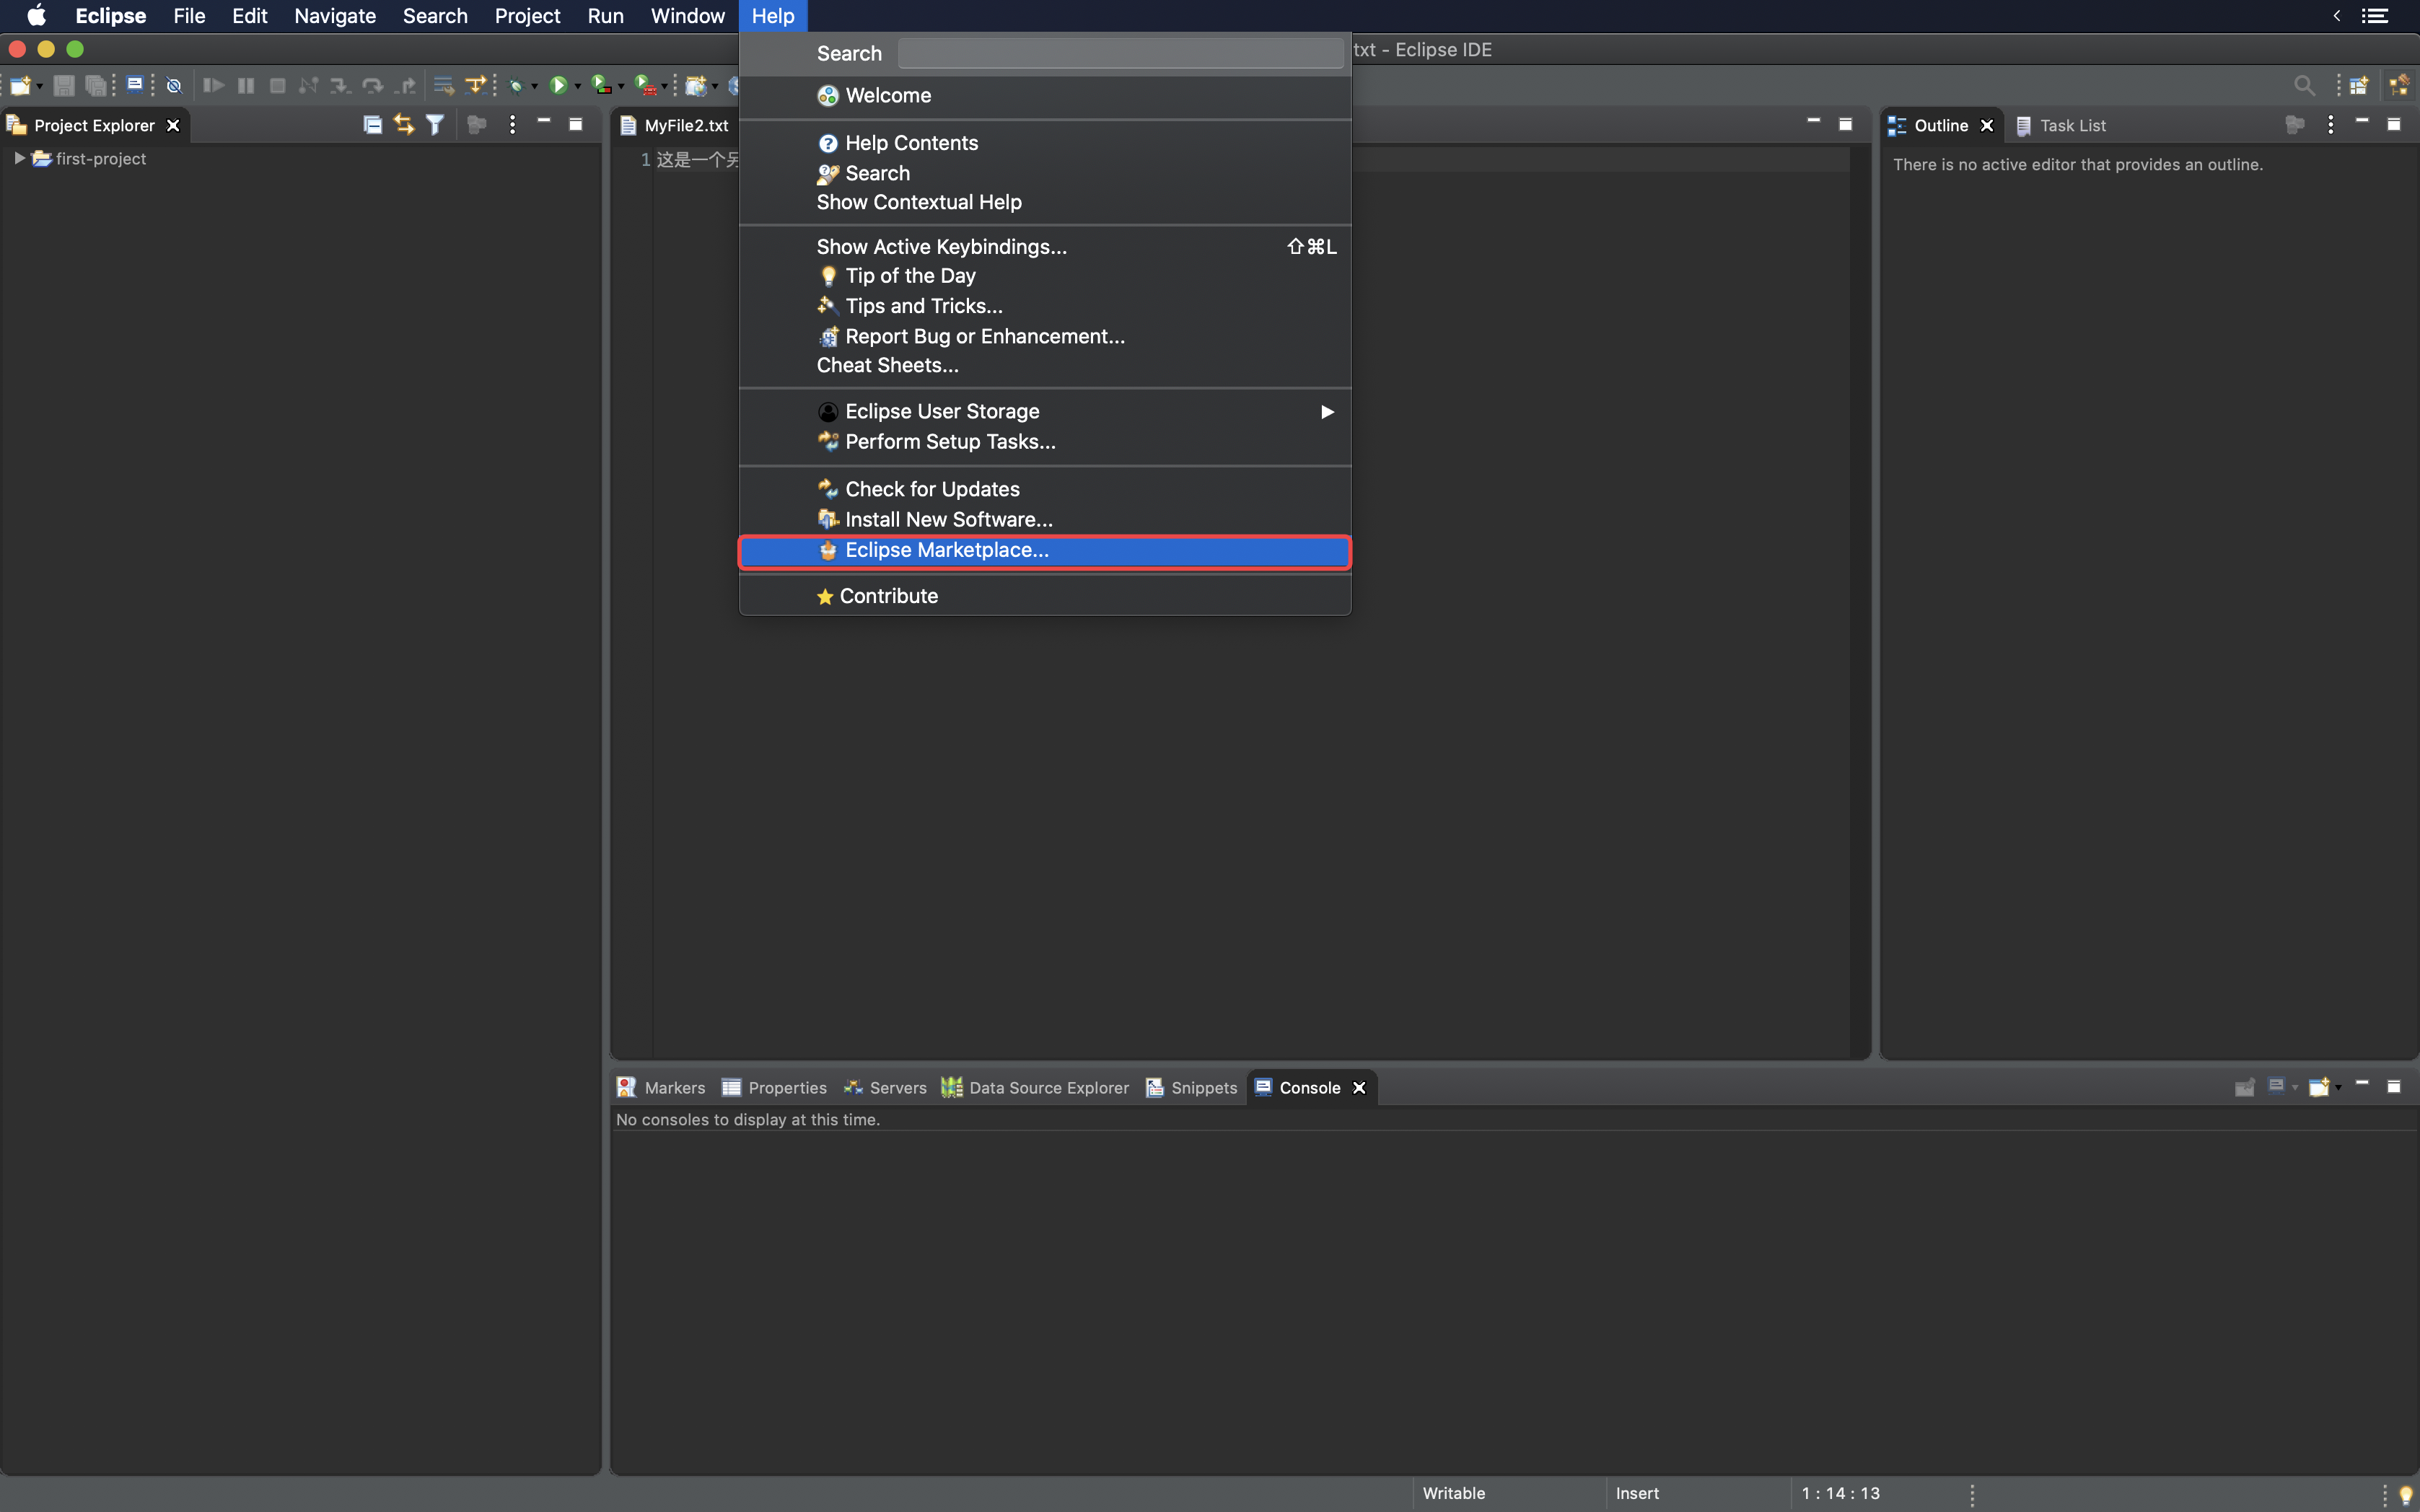2420x1512 pixels.
Task: Collapse All in Project Explorer
Action: click(x=372, y=125)
